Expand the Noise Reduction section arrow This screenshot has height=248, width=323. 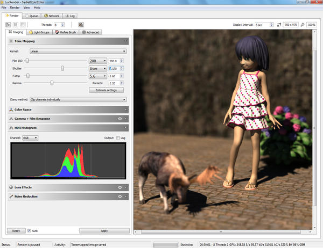tap(125, 196)
